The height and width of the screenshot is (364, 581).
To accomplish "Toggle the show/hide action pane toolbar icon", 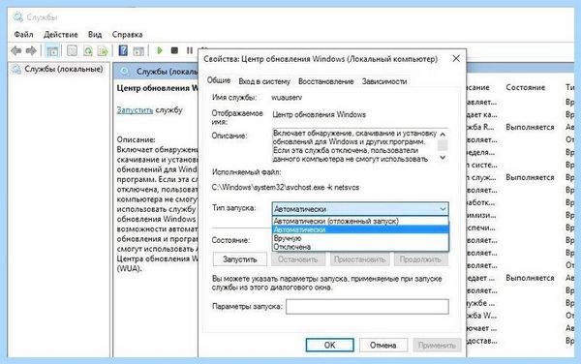I will pos(138,50).
